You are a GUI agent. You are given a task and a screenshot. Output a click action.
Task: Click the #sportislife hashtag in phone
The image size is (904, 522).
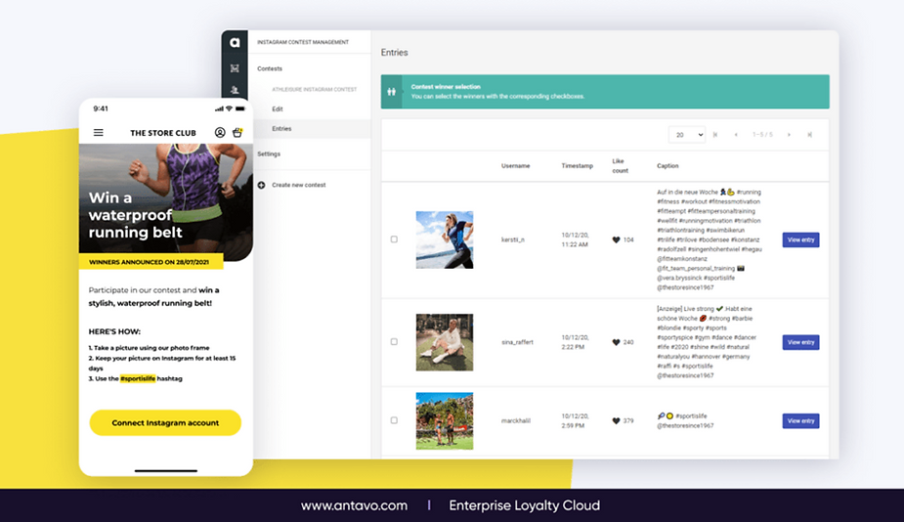pyautogui.click(x=138, y=379)
